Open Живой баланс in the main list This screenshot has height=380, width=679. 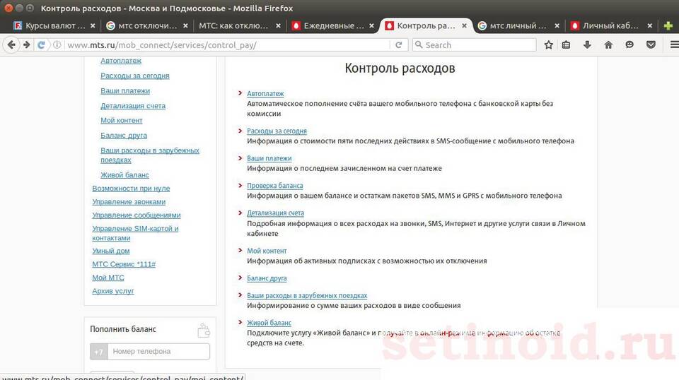(269, 323)
